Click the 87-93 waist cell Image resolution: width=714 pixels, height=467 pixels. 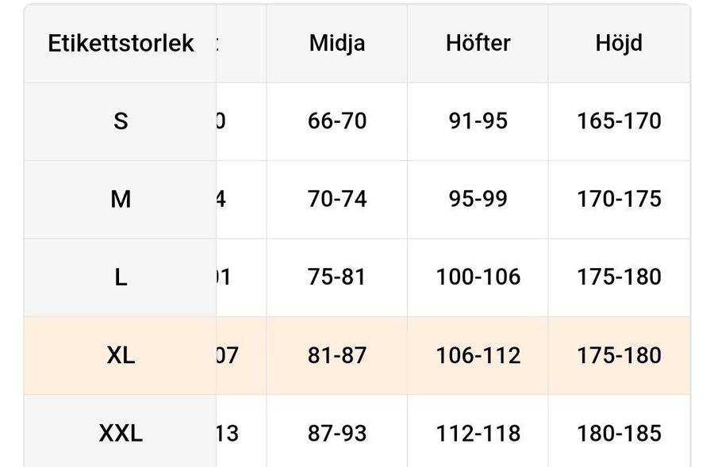pos(337,433)
